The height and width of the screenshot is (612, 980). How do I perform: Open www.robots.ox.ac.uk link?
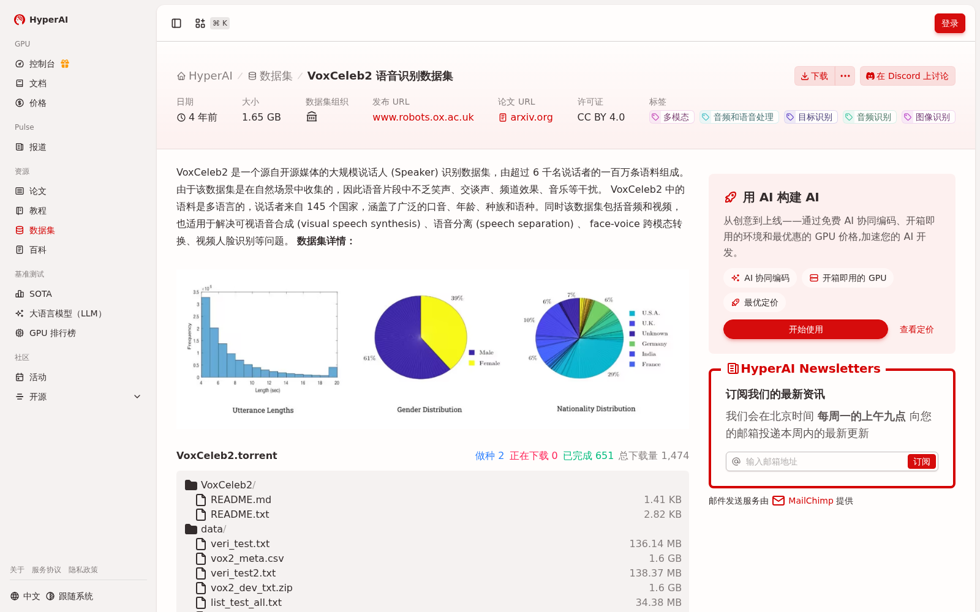click(x=423, y=117)
